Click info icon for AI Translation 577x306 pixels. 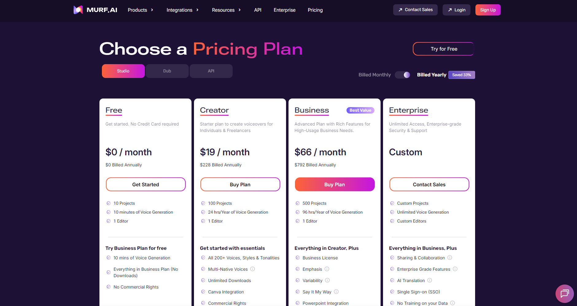(x=430, y=280)
